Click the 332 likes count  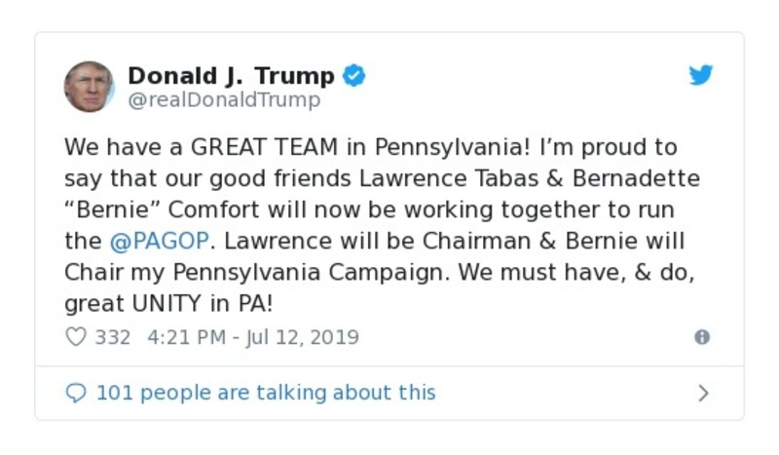113,337
